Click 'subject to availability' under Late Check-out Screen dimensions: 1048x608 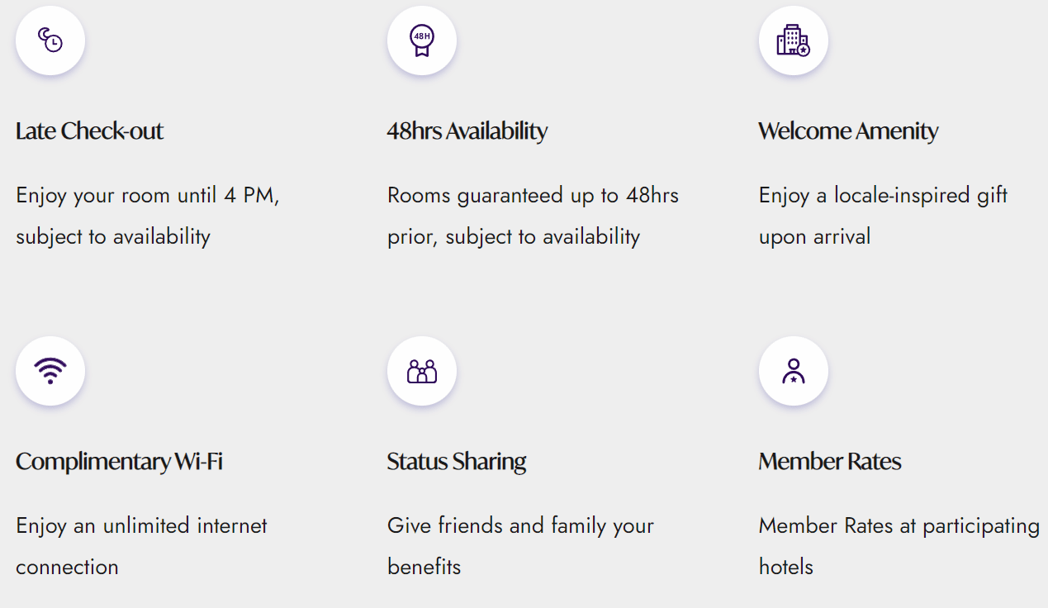tap(113, 237)
